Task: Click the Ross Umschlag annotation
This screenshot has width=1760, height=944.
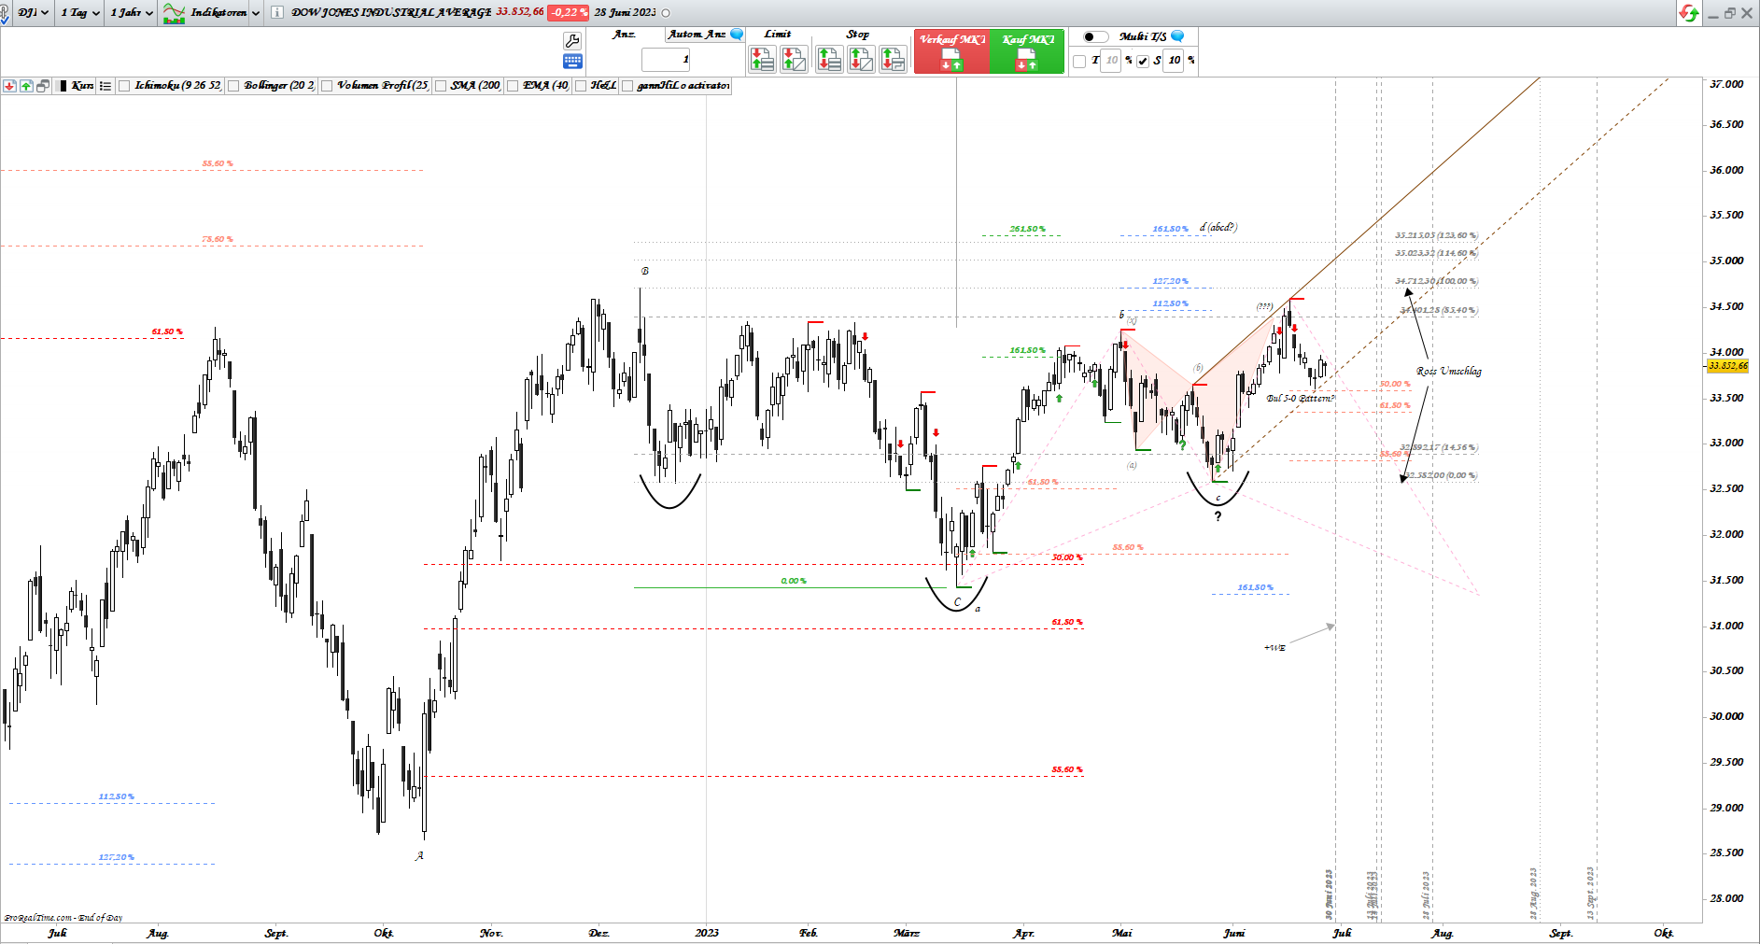Action: (x=1448, y=371)
